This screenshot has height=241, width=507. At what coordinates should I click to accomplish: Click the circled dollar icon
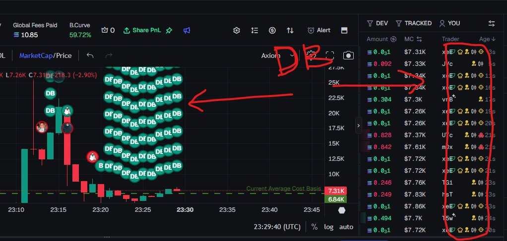272,30
